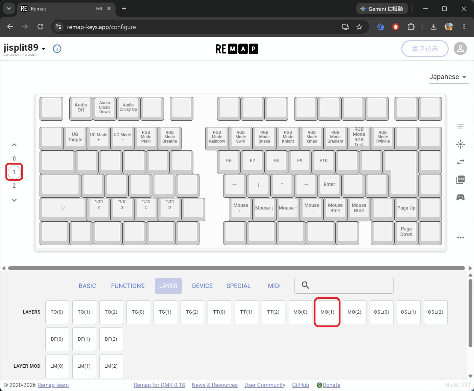Open the game controller test icon

[x=460, y=197]
